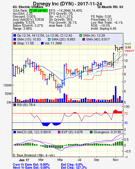Viewport: 135px width, 169px height.
Task: Click the purple SMA (40) legend swatch
Action: [84, 39]
